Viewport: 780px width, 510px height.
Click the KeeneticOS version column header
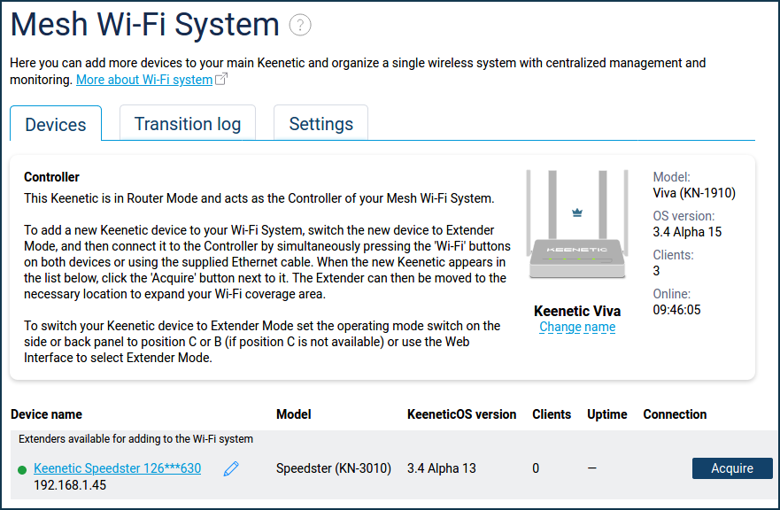tap(461, 414)
